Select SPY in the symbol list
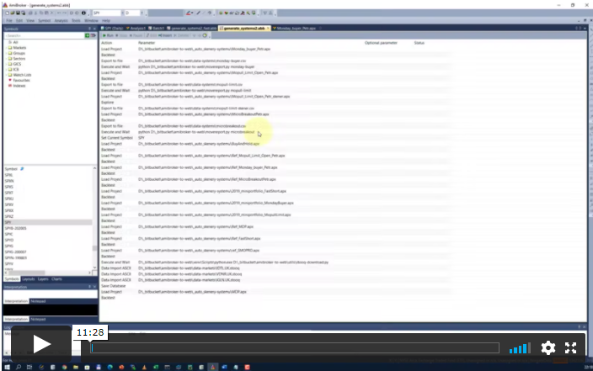Image resolution: width=593 pixels, height=371 pixels. coord(48,222)
